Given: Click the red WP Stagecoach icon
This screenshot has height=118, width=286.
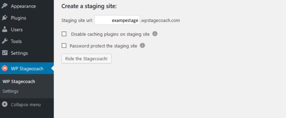Looking at the screenshot, I should point(4,68).
